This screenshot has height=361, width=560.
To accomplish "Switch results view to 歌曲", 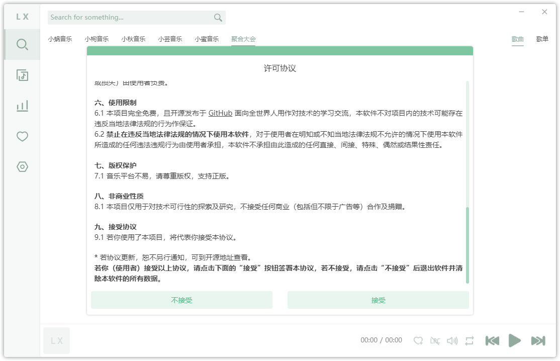I will pyautogui.click(x=518, y=39).
